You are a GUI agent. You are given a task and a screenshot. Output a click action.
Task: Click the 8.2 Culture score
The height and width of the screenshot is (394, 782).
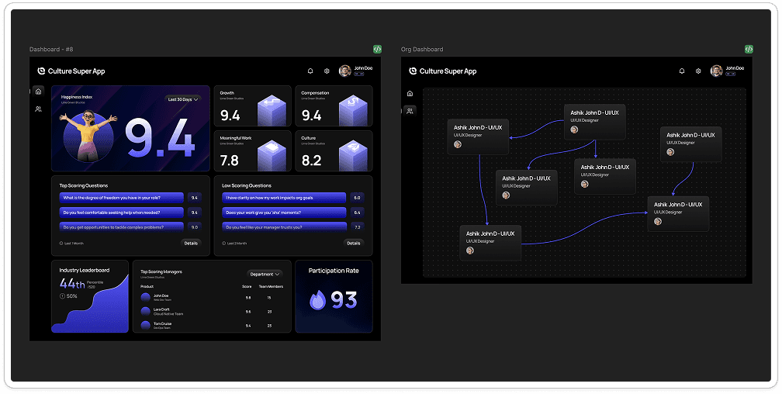tap(311, 161)
